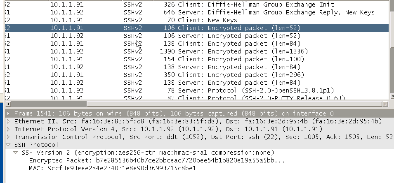Expand the Frame 1541 details
This screenshot has height=183, width=394.
tap(8, 114)
